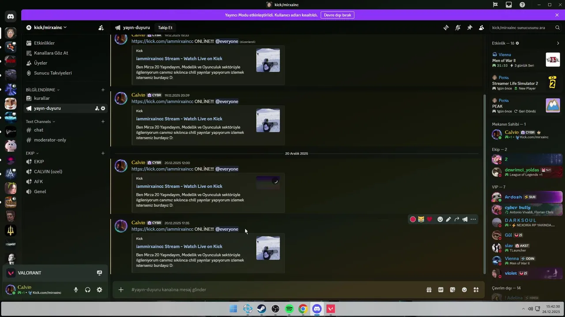This screenshot has width=565, height=317.
Task: Open the three-dot more message options
Action: tap(473, 219)
